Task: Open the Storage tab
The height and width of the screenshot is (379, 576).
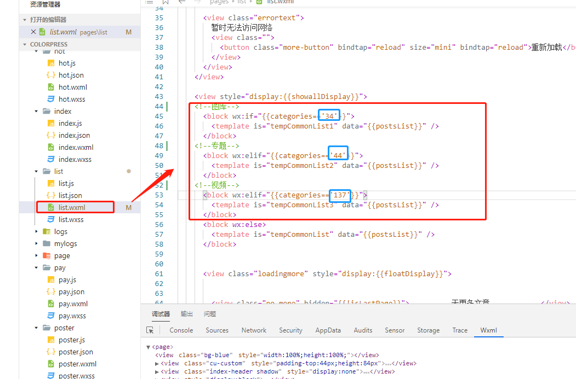Action: pyautogui.click(x=429, y=330)
